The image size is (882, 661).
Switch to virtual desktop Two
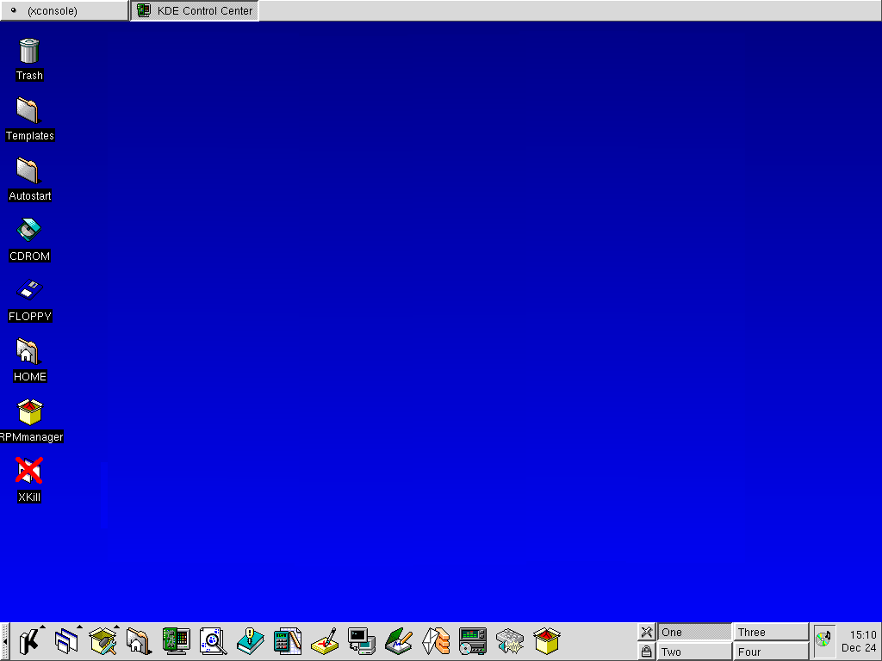tap(694, 652)
